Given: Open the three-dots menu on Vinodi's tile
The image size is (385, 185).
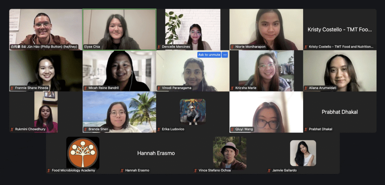Looking at the screenshot, I should click(225, 55).
